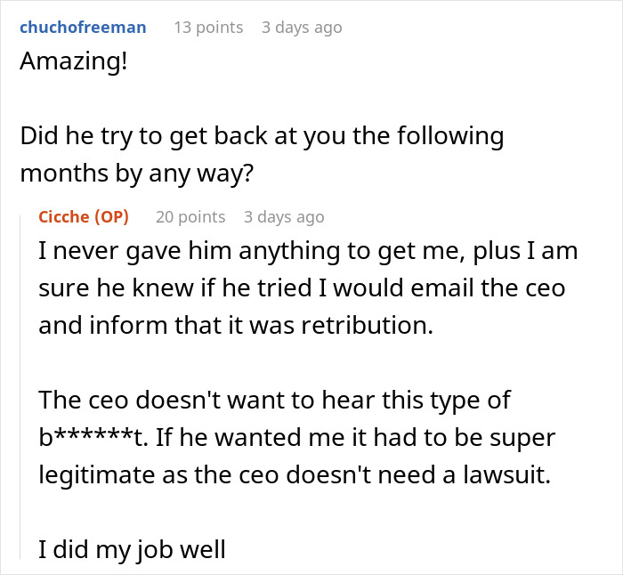Click 'months by any way?' text line
623x575 pixels.
tap(136, 174)
